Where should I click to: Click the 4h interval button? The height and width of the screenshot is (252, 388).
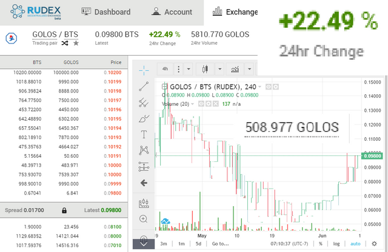(165, 69)
